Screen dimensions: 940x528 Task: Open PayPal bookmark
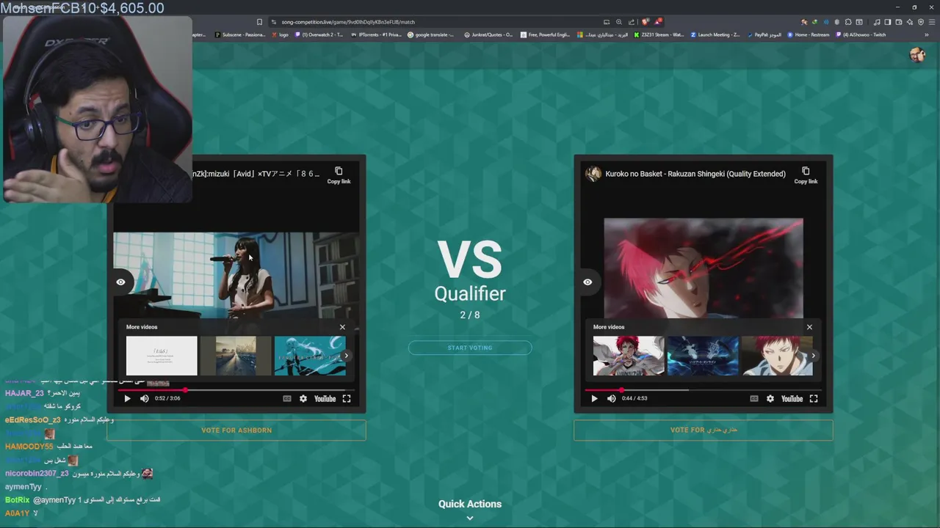(764, 34)
